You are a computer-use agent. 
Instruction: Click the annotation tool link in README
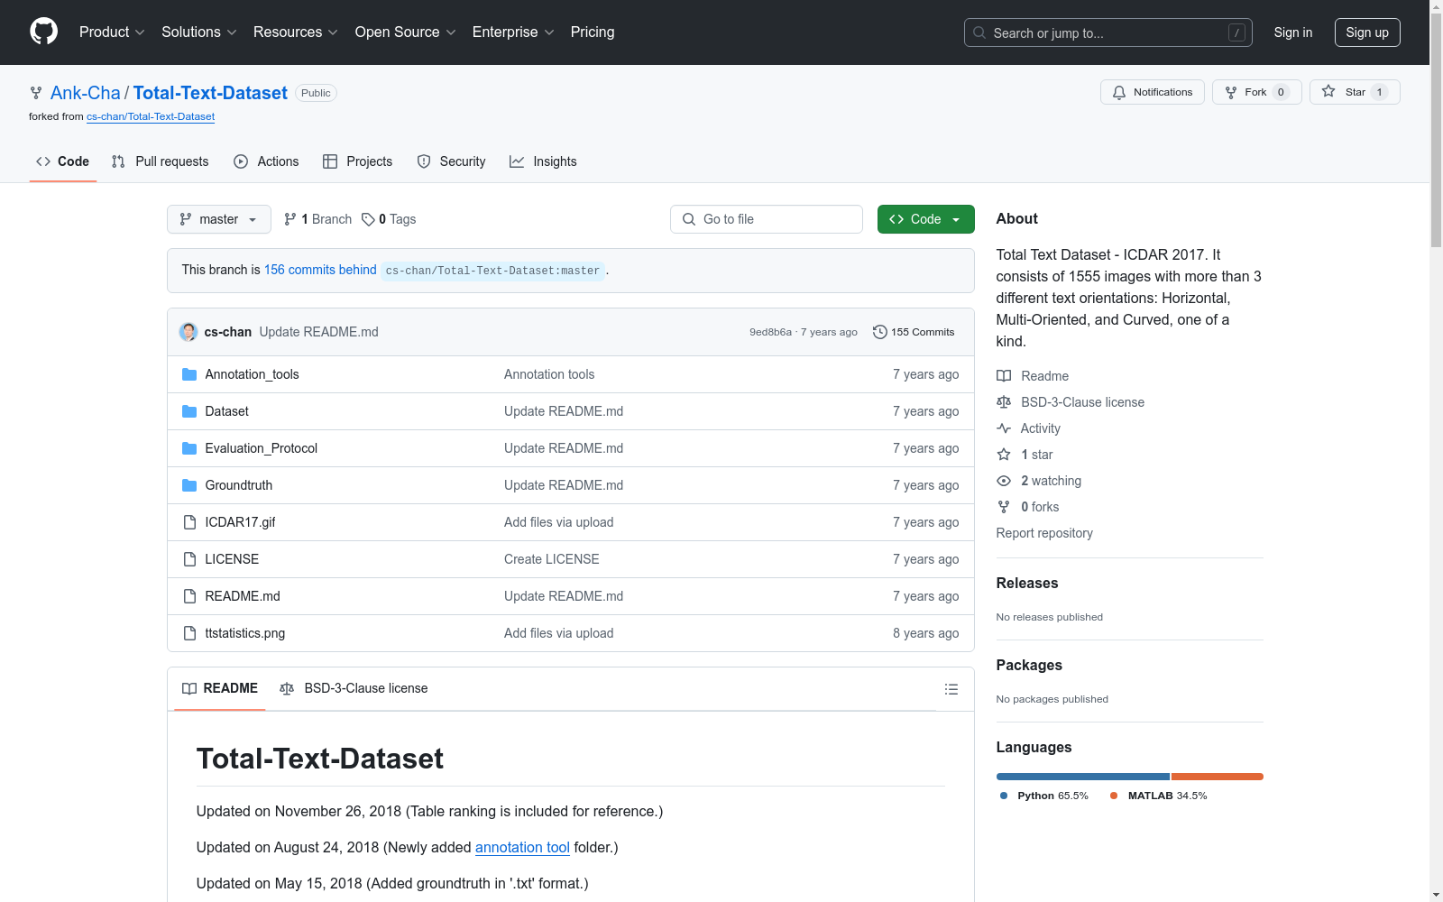point(522,848)
